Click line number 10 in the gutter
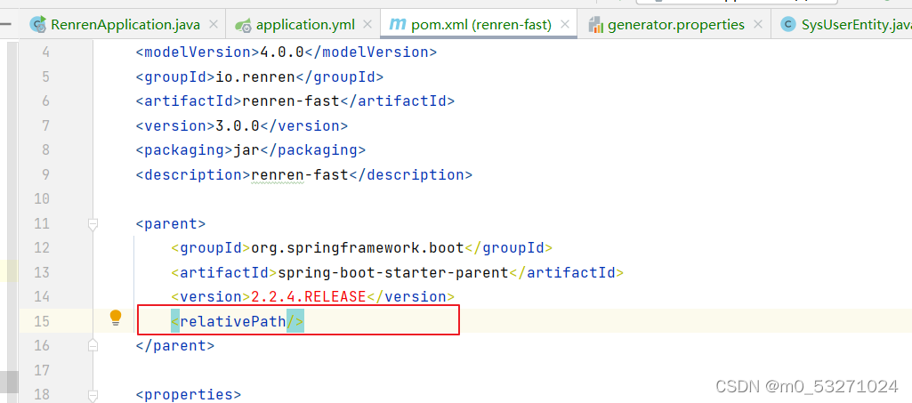This screenshot has width=912, height=403. point(42,199)
